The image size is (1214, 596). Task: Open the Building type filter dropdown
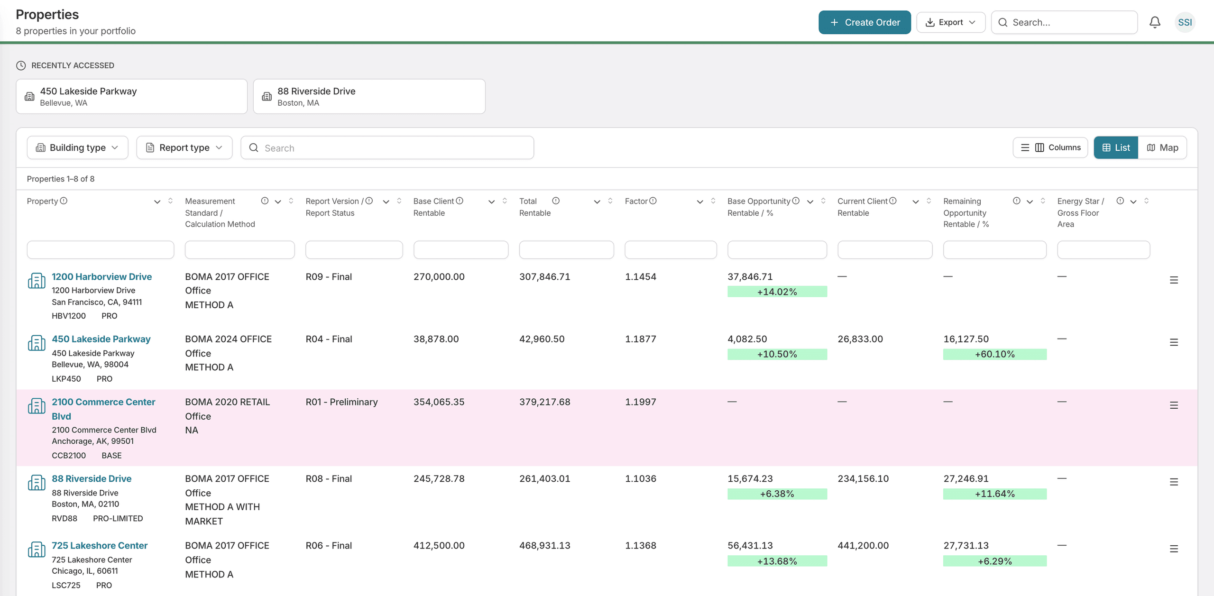[77, 147]
